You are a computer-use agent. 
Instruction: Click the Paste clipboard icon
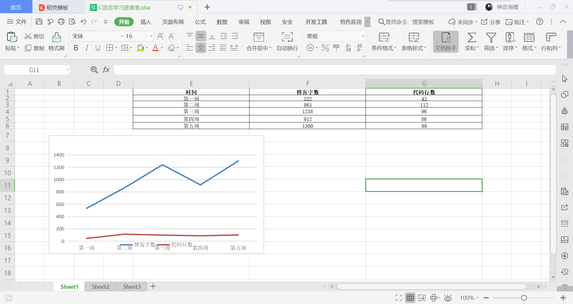point(12,37)
